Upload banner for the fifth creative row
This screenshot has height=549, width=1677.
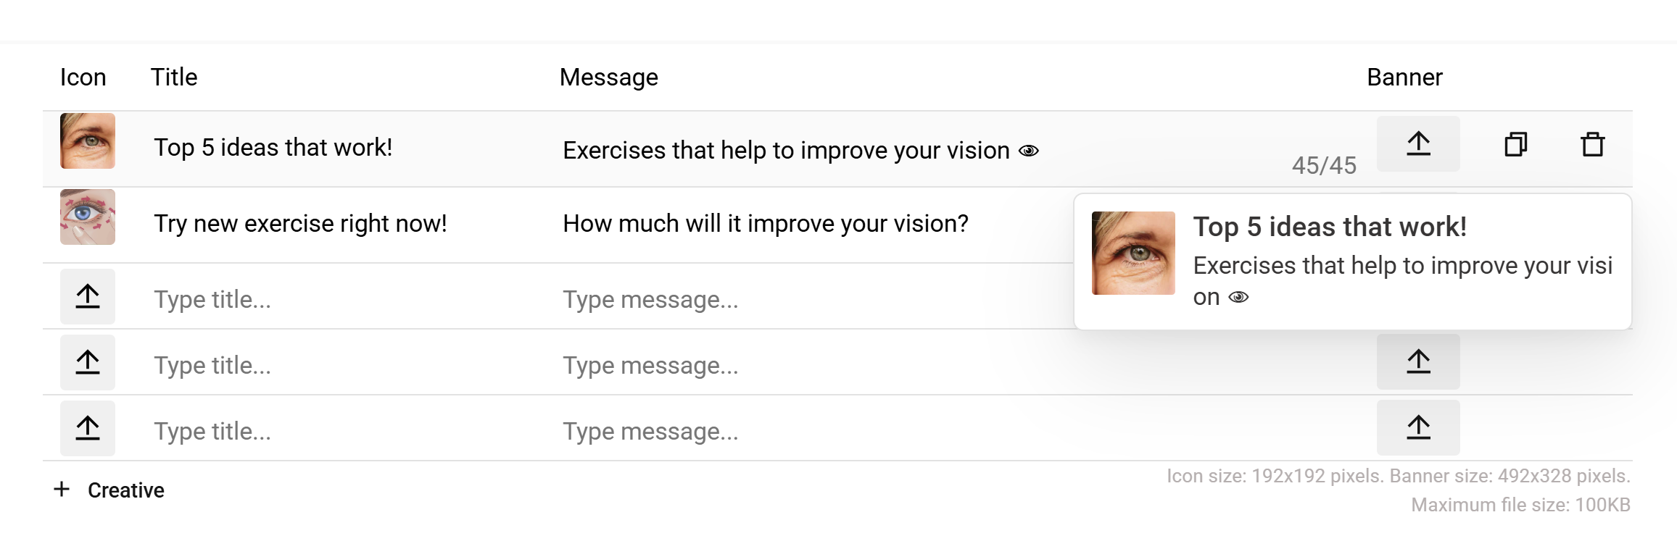[1418, 427]
